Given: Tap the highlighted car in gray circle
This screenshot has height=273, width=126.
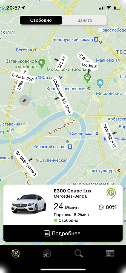Looking at the screenshot, I should 25,100.
